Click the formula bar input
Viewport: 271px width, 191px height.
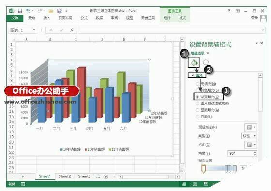[x=169, y=30]
